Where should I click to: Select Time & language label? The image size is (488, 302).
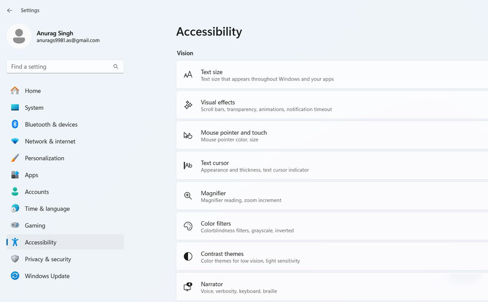pyautogui.click(x=47, y=209)
